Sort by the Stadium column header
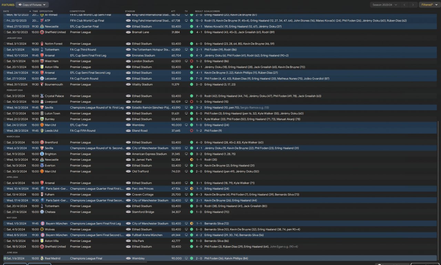 [130, 11]
